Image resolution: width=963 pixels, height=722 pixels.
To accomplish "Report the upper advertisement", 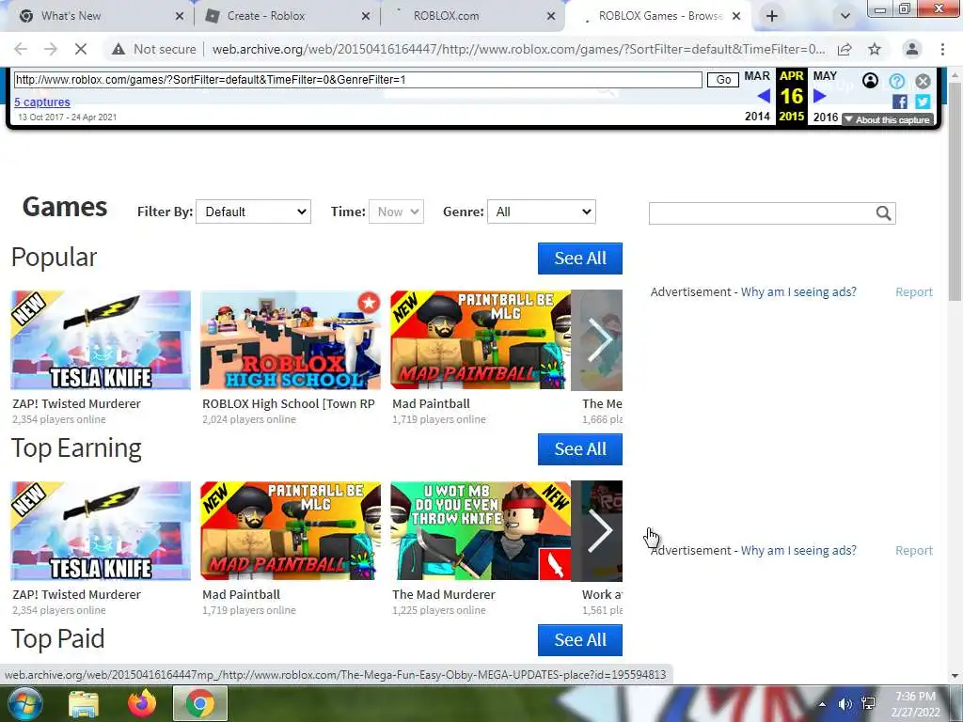I will (x=914, y=292).
